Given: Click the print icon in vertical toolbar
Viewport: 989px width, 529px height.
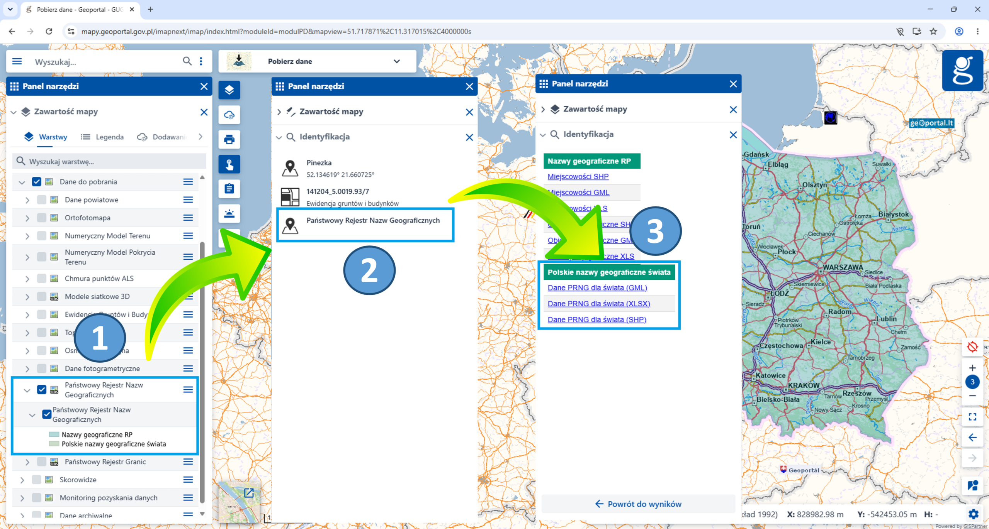Looking at the screenshot, I should click(x=229, y=139).
